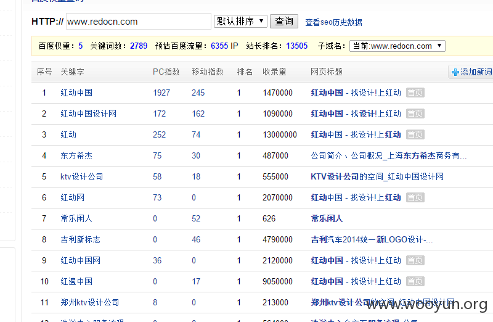Click the 预估百度流量 value 6355
Screen dimensions: 493x322
pos(219,46)
